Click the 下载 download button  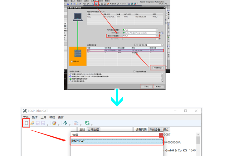pyautogui.click(x=146, y=86)
